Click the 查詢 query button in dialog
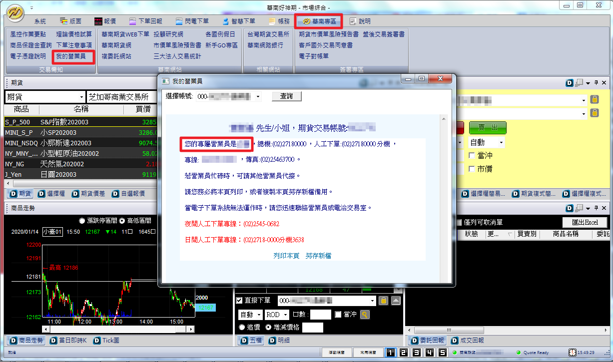The width and height of the screenshot is (613, 362). [287, 96]
